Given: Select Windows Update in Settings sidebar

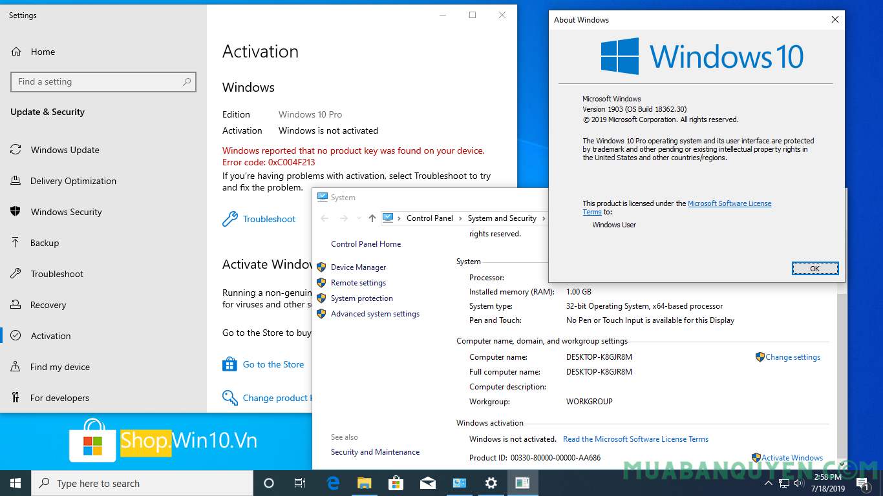Looking at the screenshot, I should [65, 150].
